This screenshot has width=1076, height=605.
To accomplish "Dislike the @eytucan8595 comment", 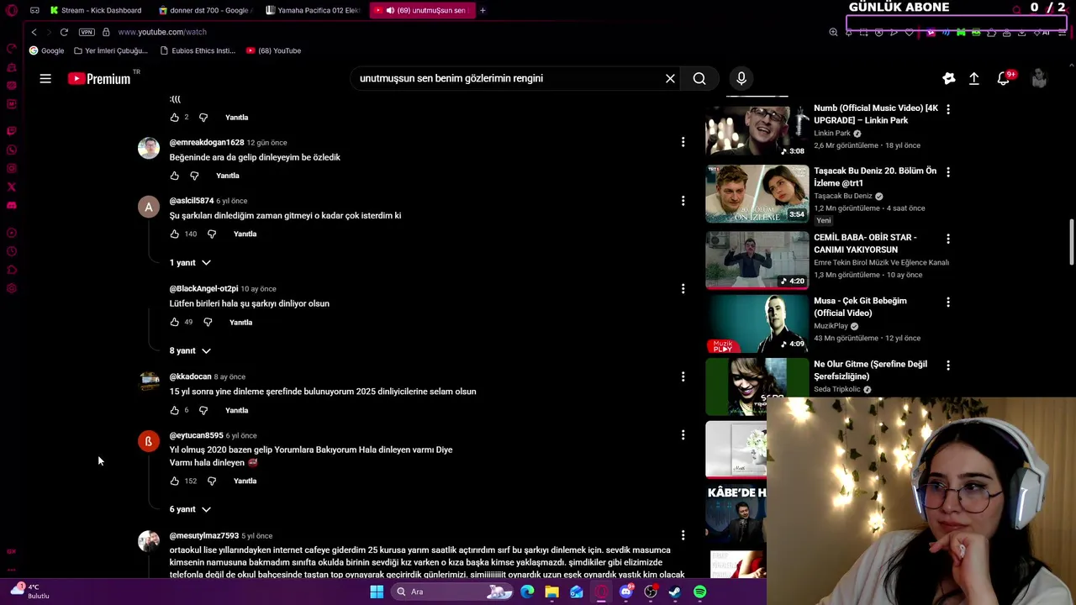I will pyautogui.click(x=212, y=481).
